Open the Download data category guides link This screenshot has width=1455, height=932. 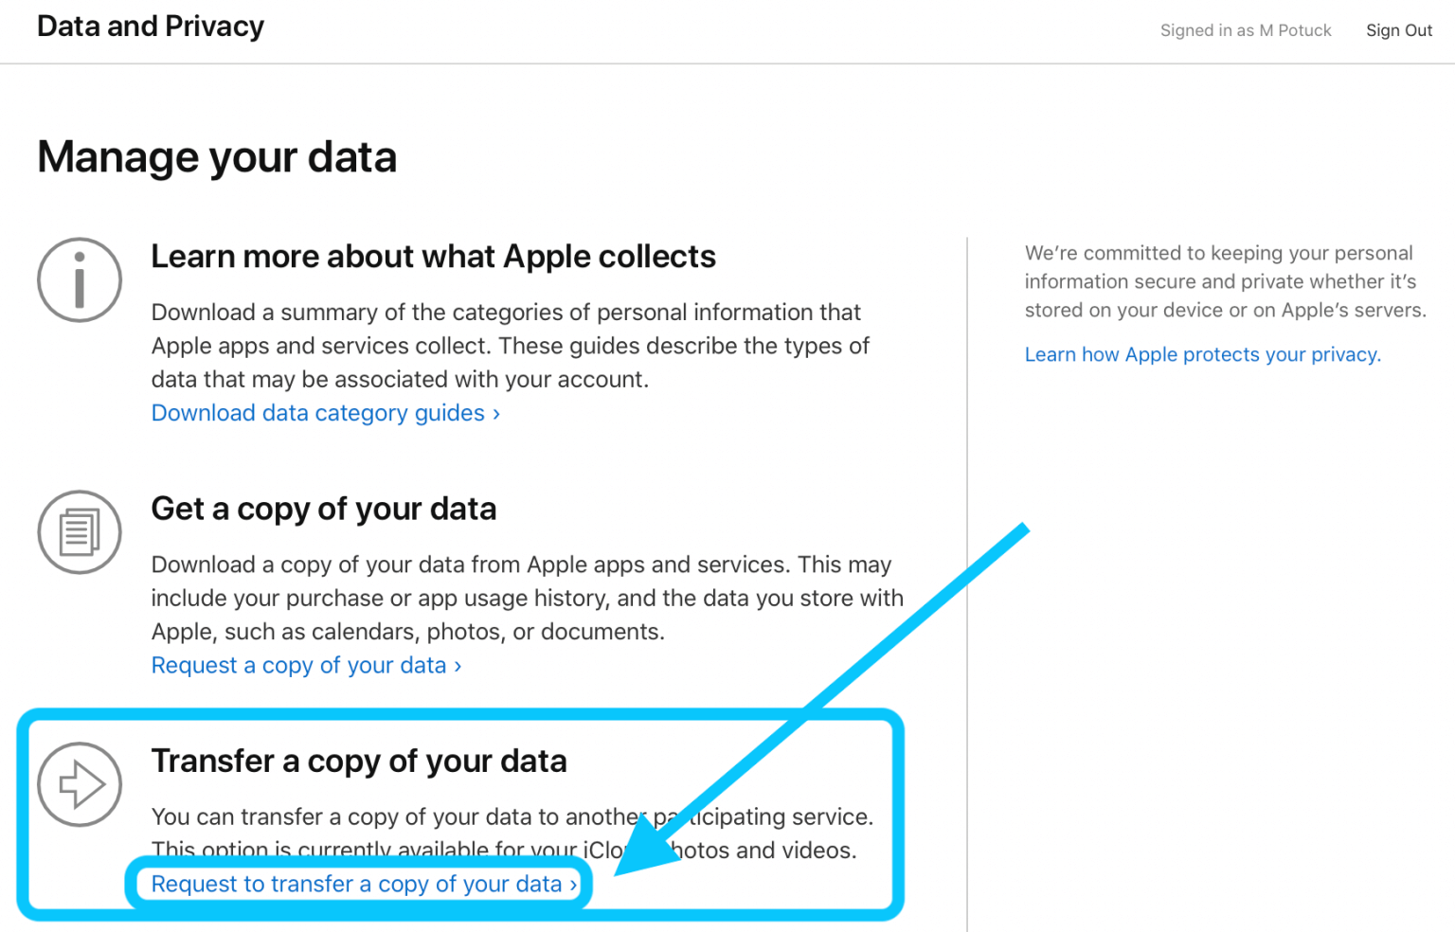(318, 413)
